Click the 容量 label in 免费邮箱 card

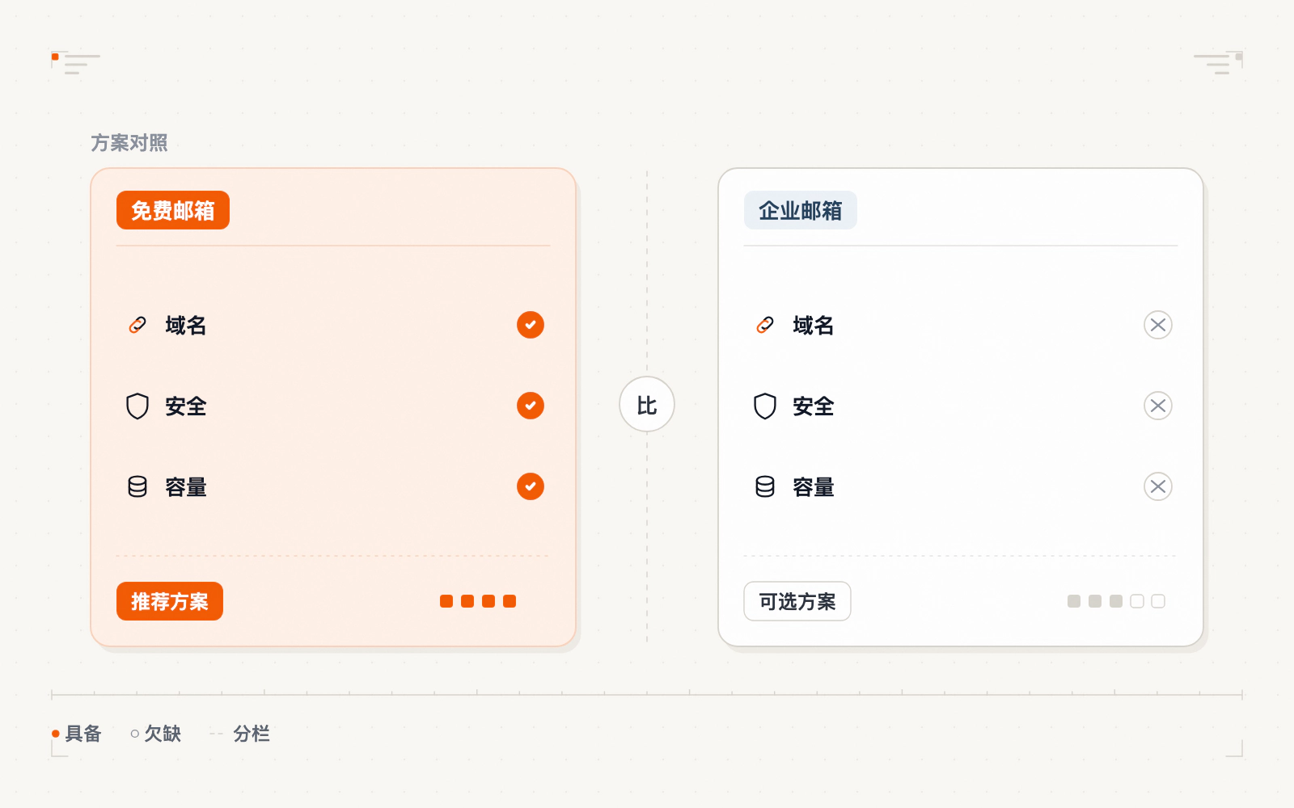[186, 486]
